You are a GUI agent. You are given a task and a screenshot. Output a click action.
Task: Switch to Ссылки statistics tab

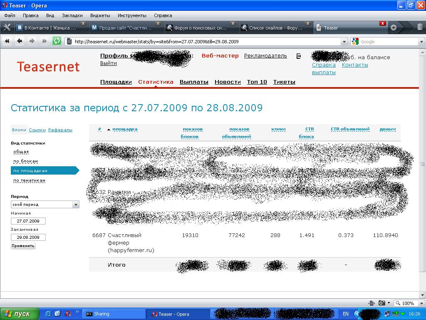pos(37,130)
